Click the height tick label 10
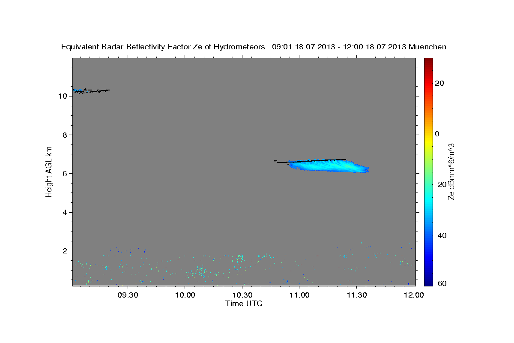 [63, 96]
